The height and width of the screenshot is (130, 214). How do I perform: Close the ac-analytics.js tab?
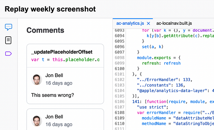[x=149, y=23]
